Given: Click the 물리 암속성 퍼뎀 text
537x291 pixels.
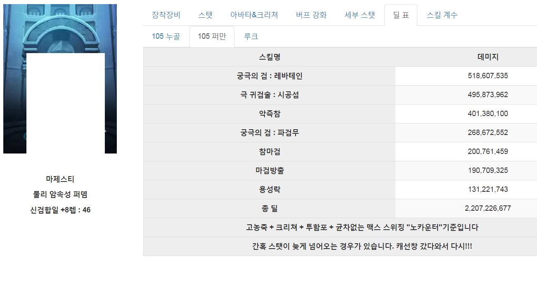Looking at the screenshot, I should [60, 195].
